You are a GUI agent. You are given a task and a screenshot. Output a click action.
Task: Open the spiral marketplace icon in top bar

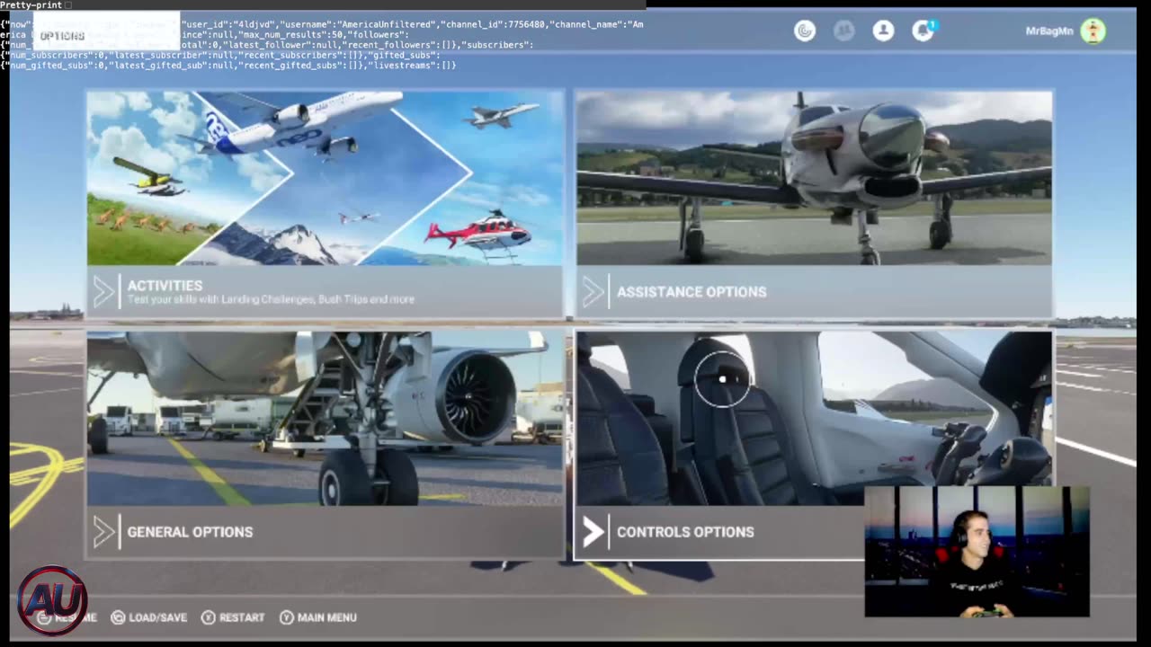pyautogui.click(x=805, y=31)
